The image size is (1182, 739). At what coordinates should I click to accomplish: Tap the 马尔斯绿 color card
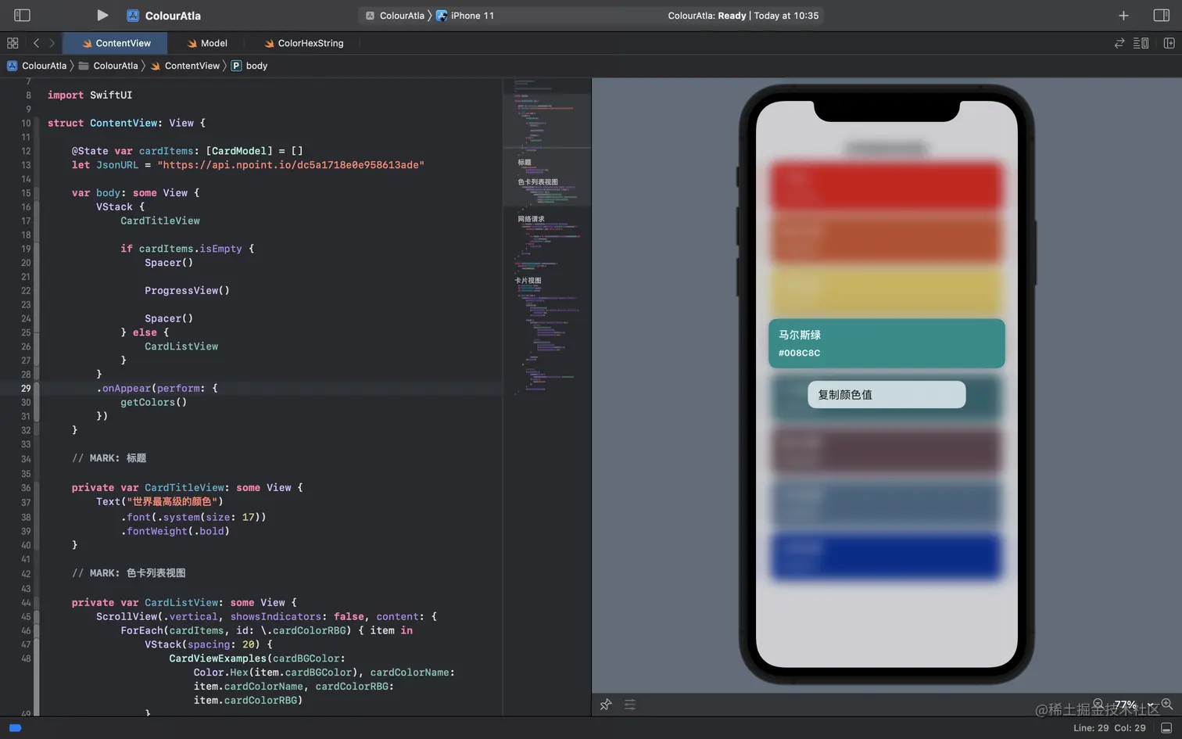tap(886, 343)
